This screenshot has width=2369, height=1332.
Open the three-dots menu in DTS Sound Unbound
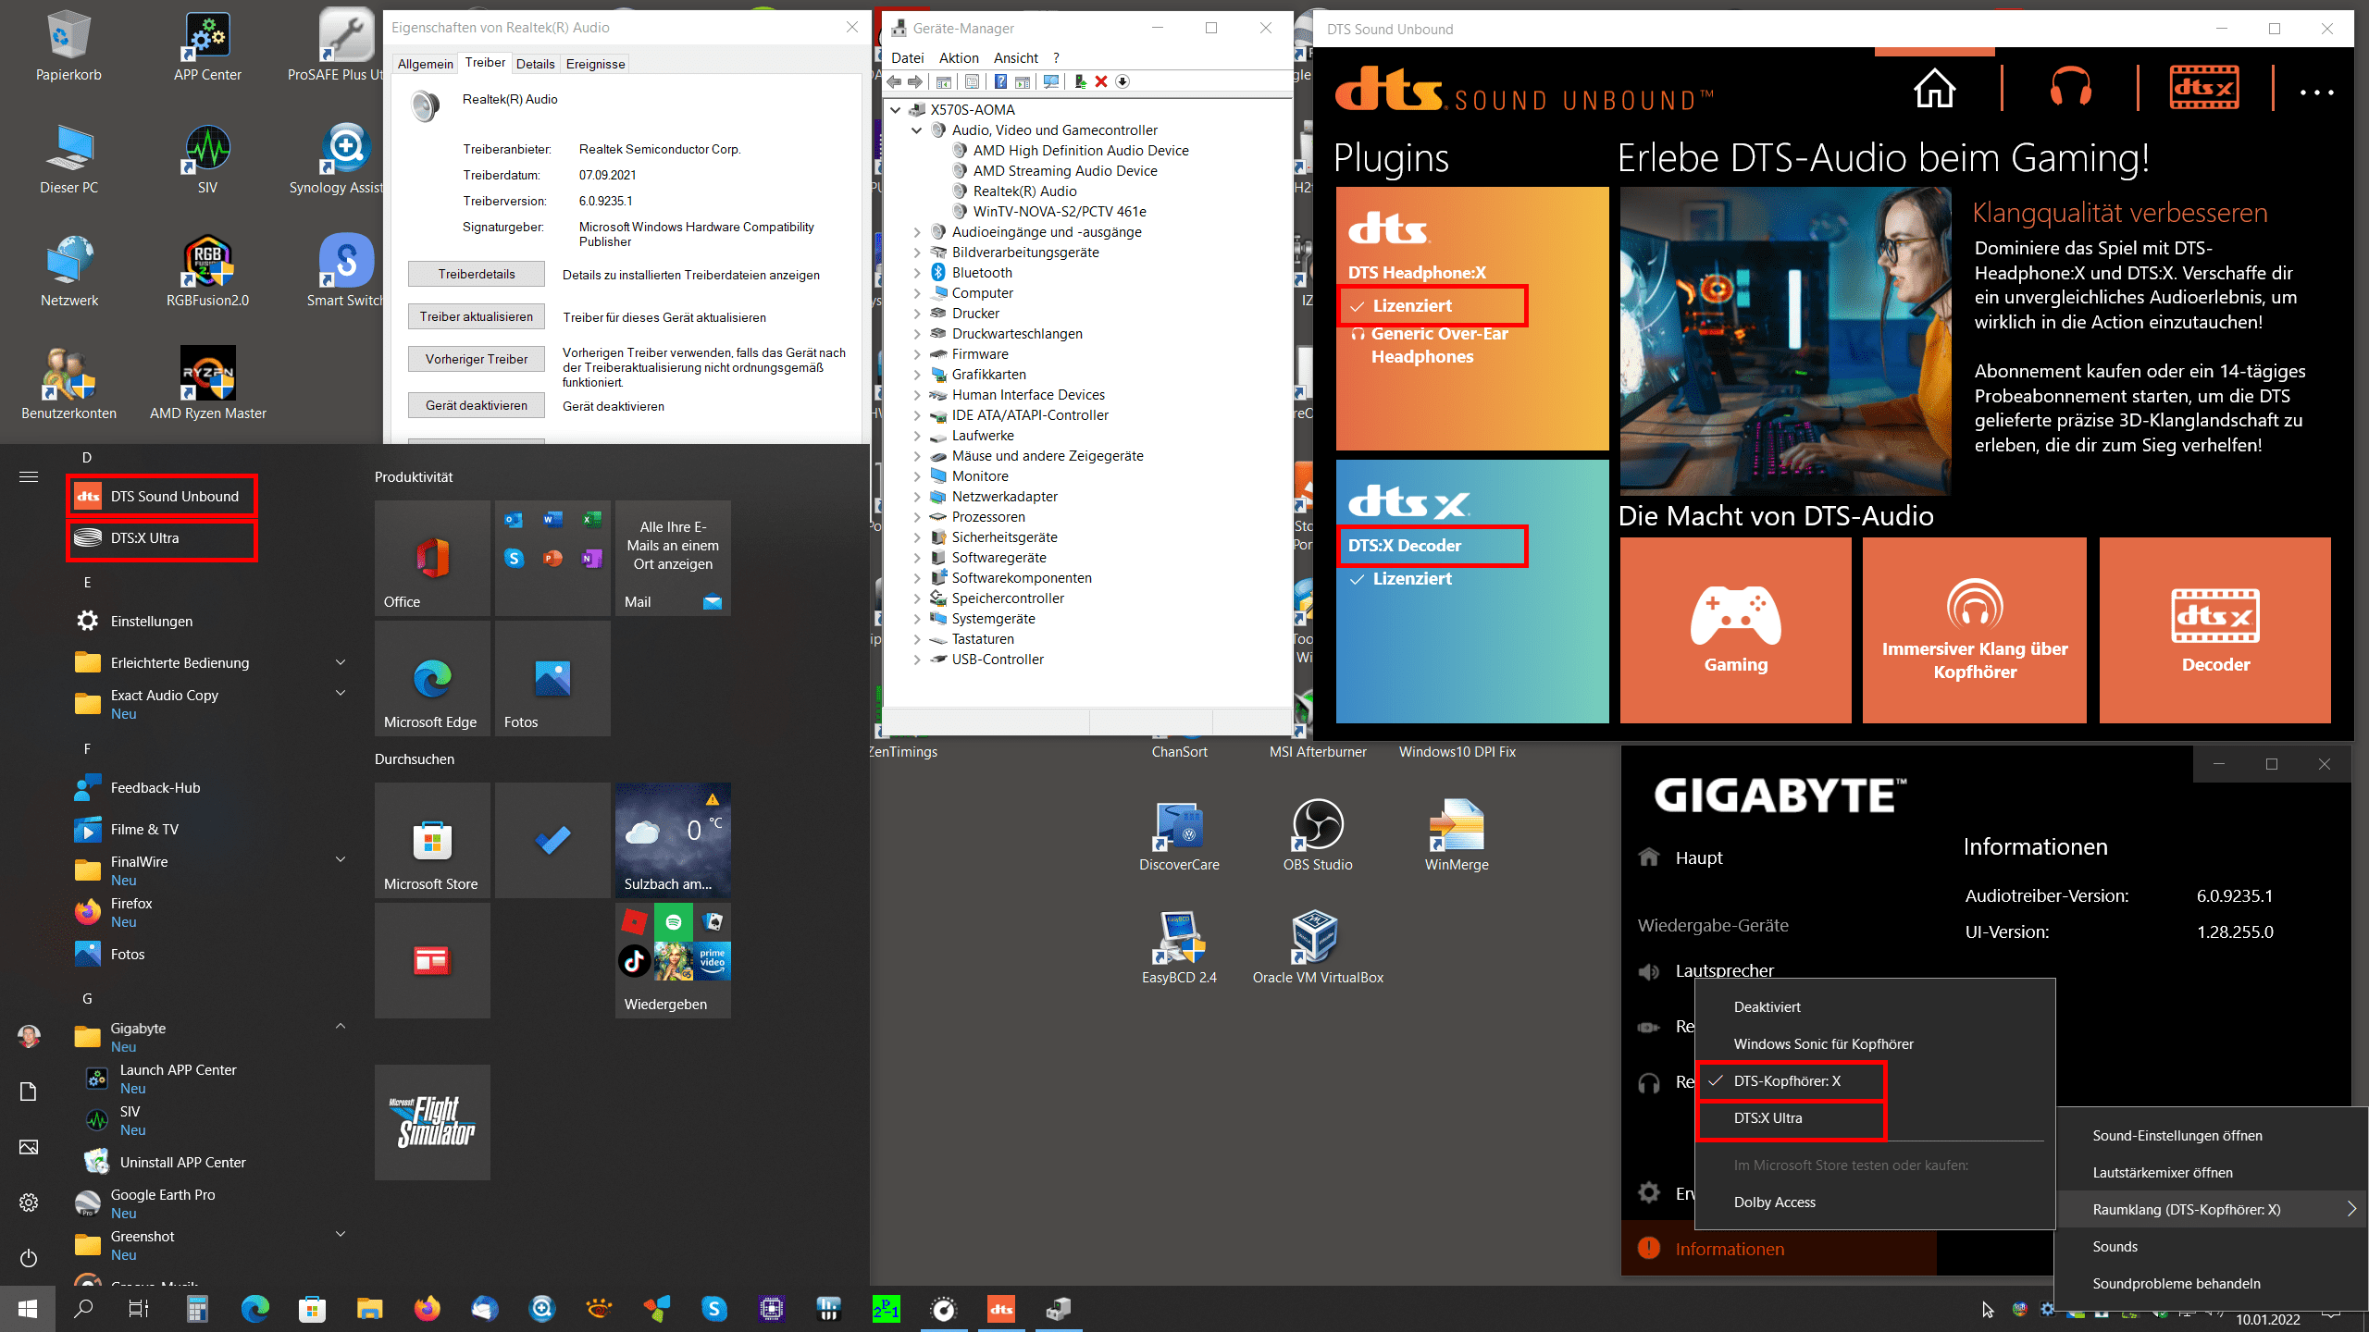pyautogui.click(x=2316, y=92)
